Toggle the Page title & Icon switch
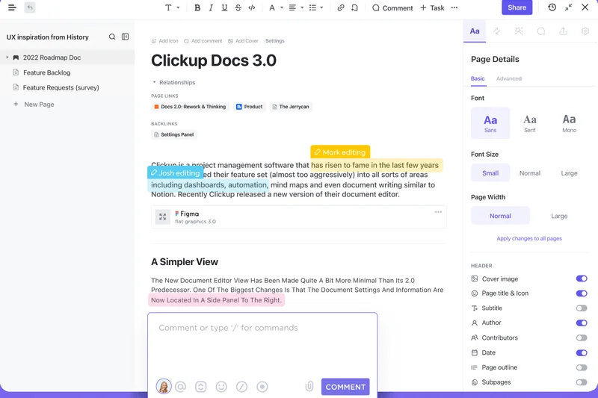598x398 pixels. coord(582,293)
